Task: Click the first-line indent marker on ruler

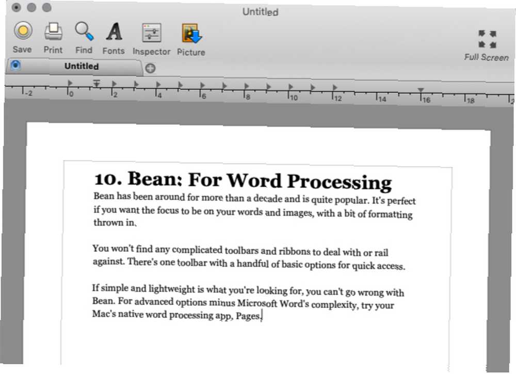Action: [x=96, y=84]
